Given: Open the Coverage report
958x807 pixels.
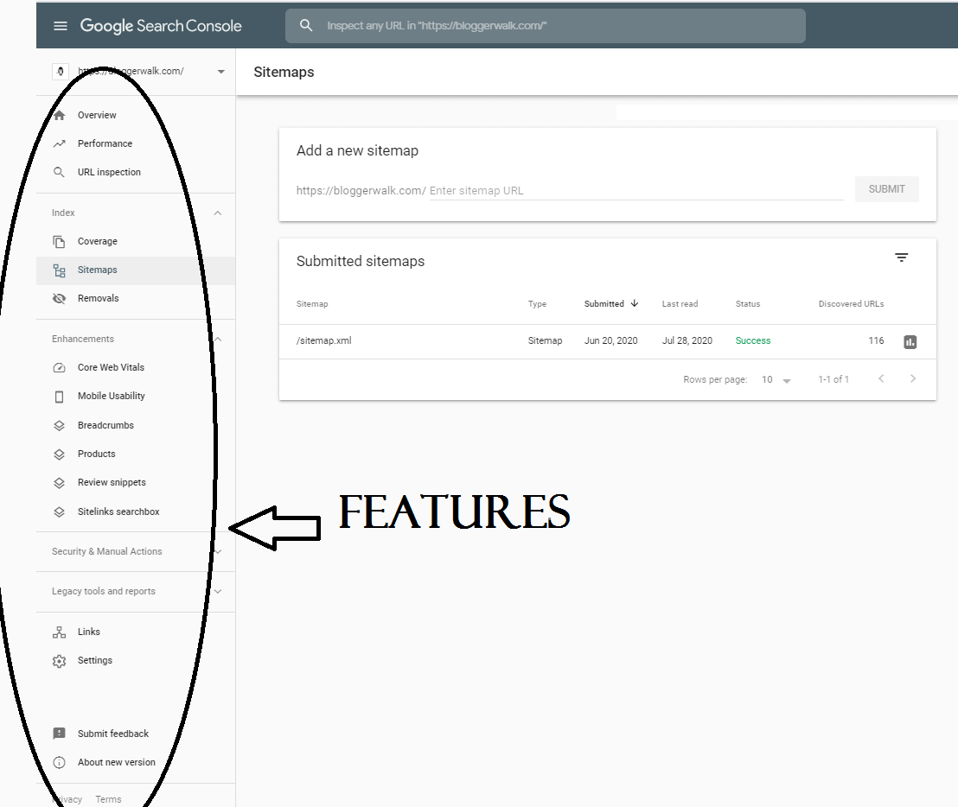Looking at the screenshot, I should point(98,241).
